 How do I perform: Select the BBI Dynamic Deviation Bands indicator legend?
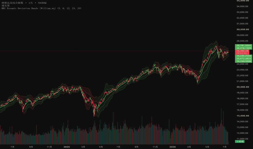[42, 8]
